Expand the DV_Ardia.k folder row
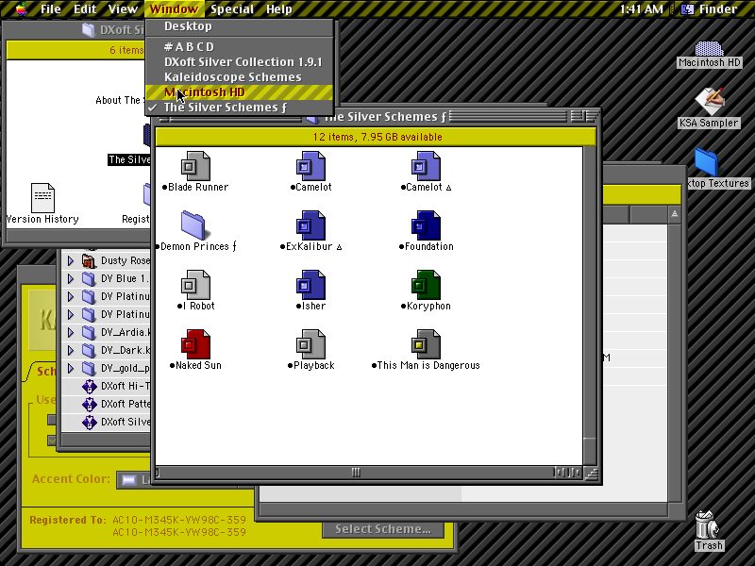The height and width of the screenshot is (566, 755). coord(70,333)
